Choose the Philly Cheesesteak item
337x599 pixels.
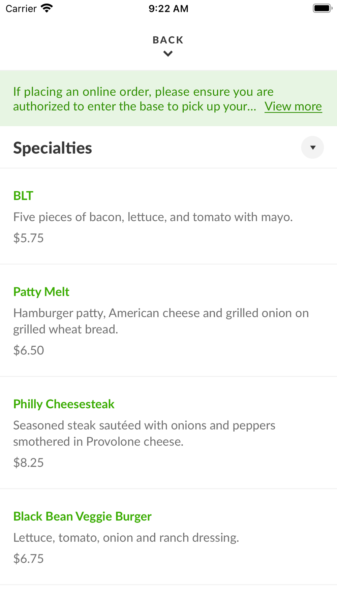point(64,404)
